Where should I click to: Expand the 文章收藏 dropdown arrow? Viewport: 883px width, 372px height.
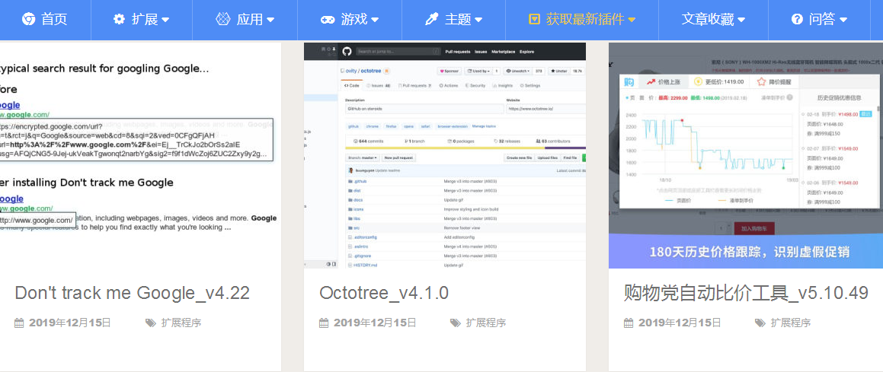tap(741, 21)
